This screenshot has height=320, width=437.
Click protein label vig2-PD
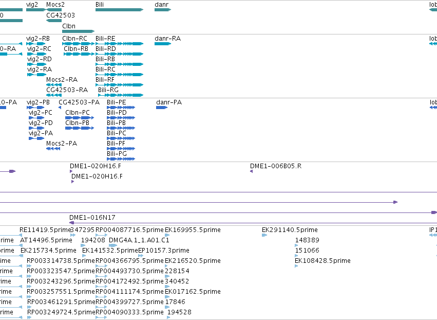41,123
